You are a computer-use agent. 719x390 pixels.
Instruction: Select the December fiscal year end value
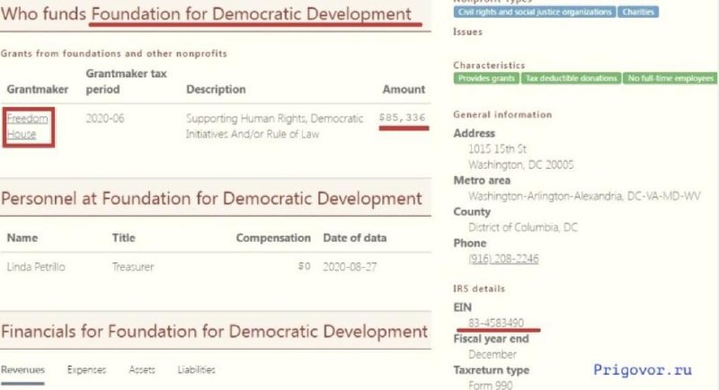[x=493, y=354]
